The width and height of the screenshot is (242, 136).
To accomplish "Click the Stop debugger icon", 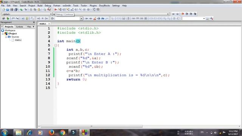I will (88, 9).
